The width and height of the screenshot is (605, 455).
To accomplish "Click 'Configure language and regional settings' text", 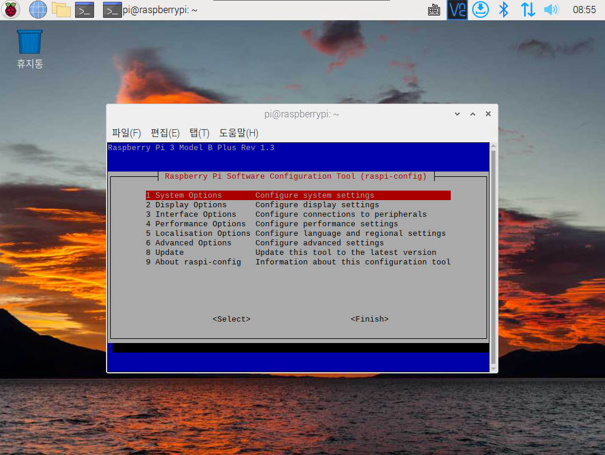I will pos(351,233).
